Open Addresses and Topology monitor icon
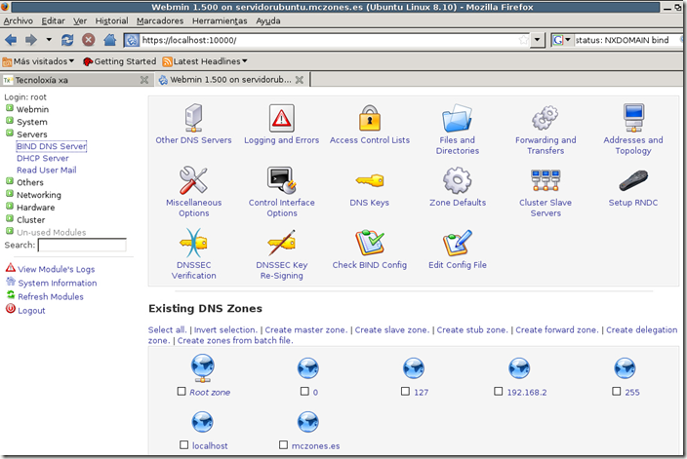This screenshot has height=459, width=687. 633,118
